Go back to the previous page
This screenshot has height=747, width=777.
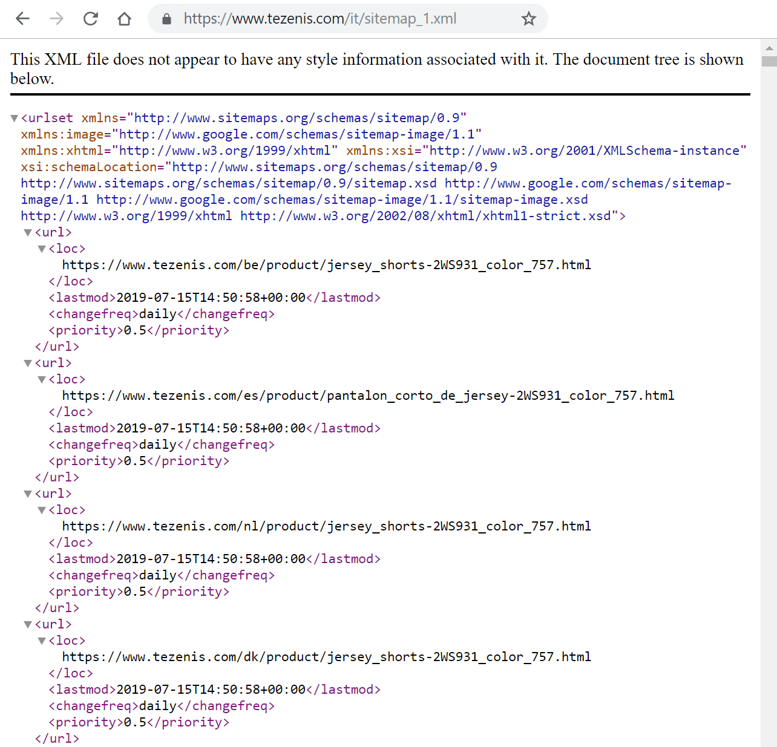(x=22, y=19)
